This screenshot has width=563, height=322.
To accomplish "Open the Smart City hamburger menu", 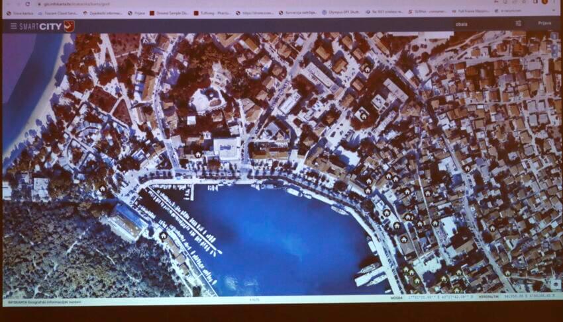I will tap(14, 26).
